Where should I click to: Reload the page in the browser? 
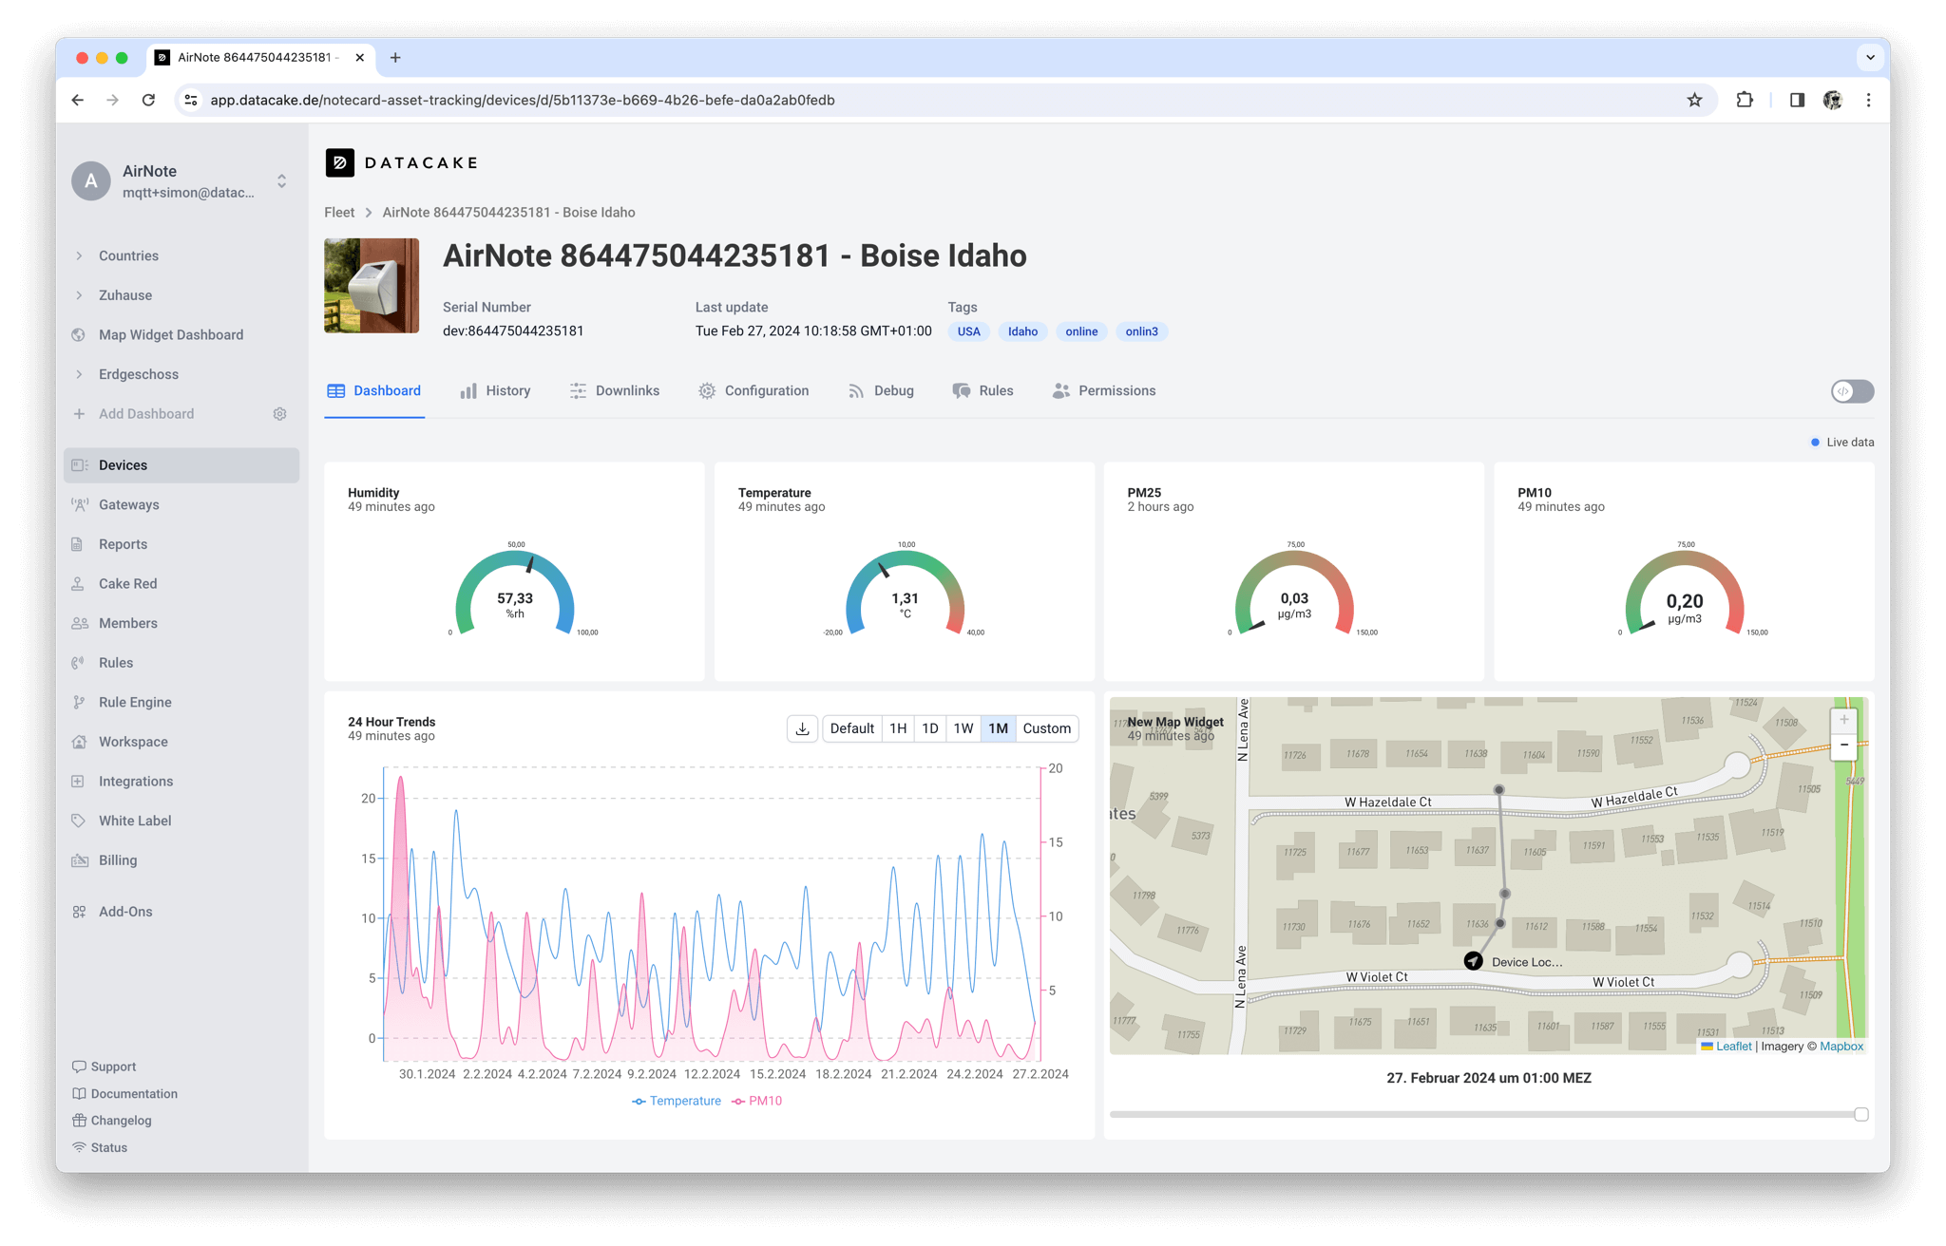[148, 100]
